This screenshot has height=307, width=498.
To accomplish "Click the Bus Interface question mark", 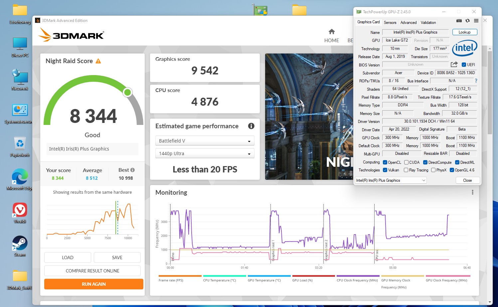I will 476,81.
